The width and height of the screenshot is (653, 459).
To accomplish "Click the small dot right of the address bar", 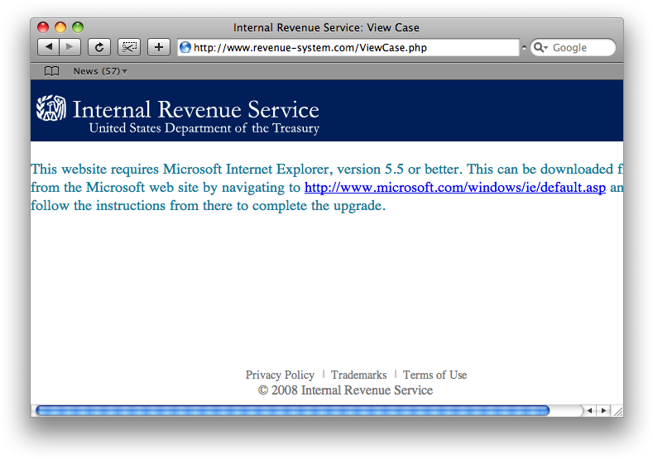I will 524,48.
